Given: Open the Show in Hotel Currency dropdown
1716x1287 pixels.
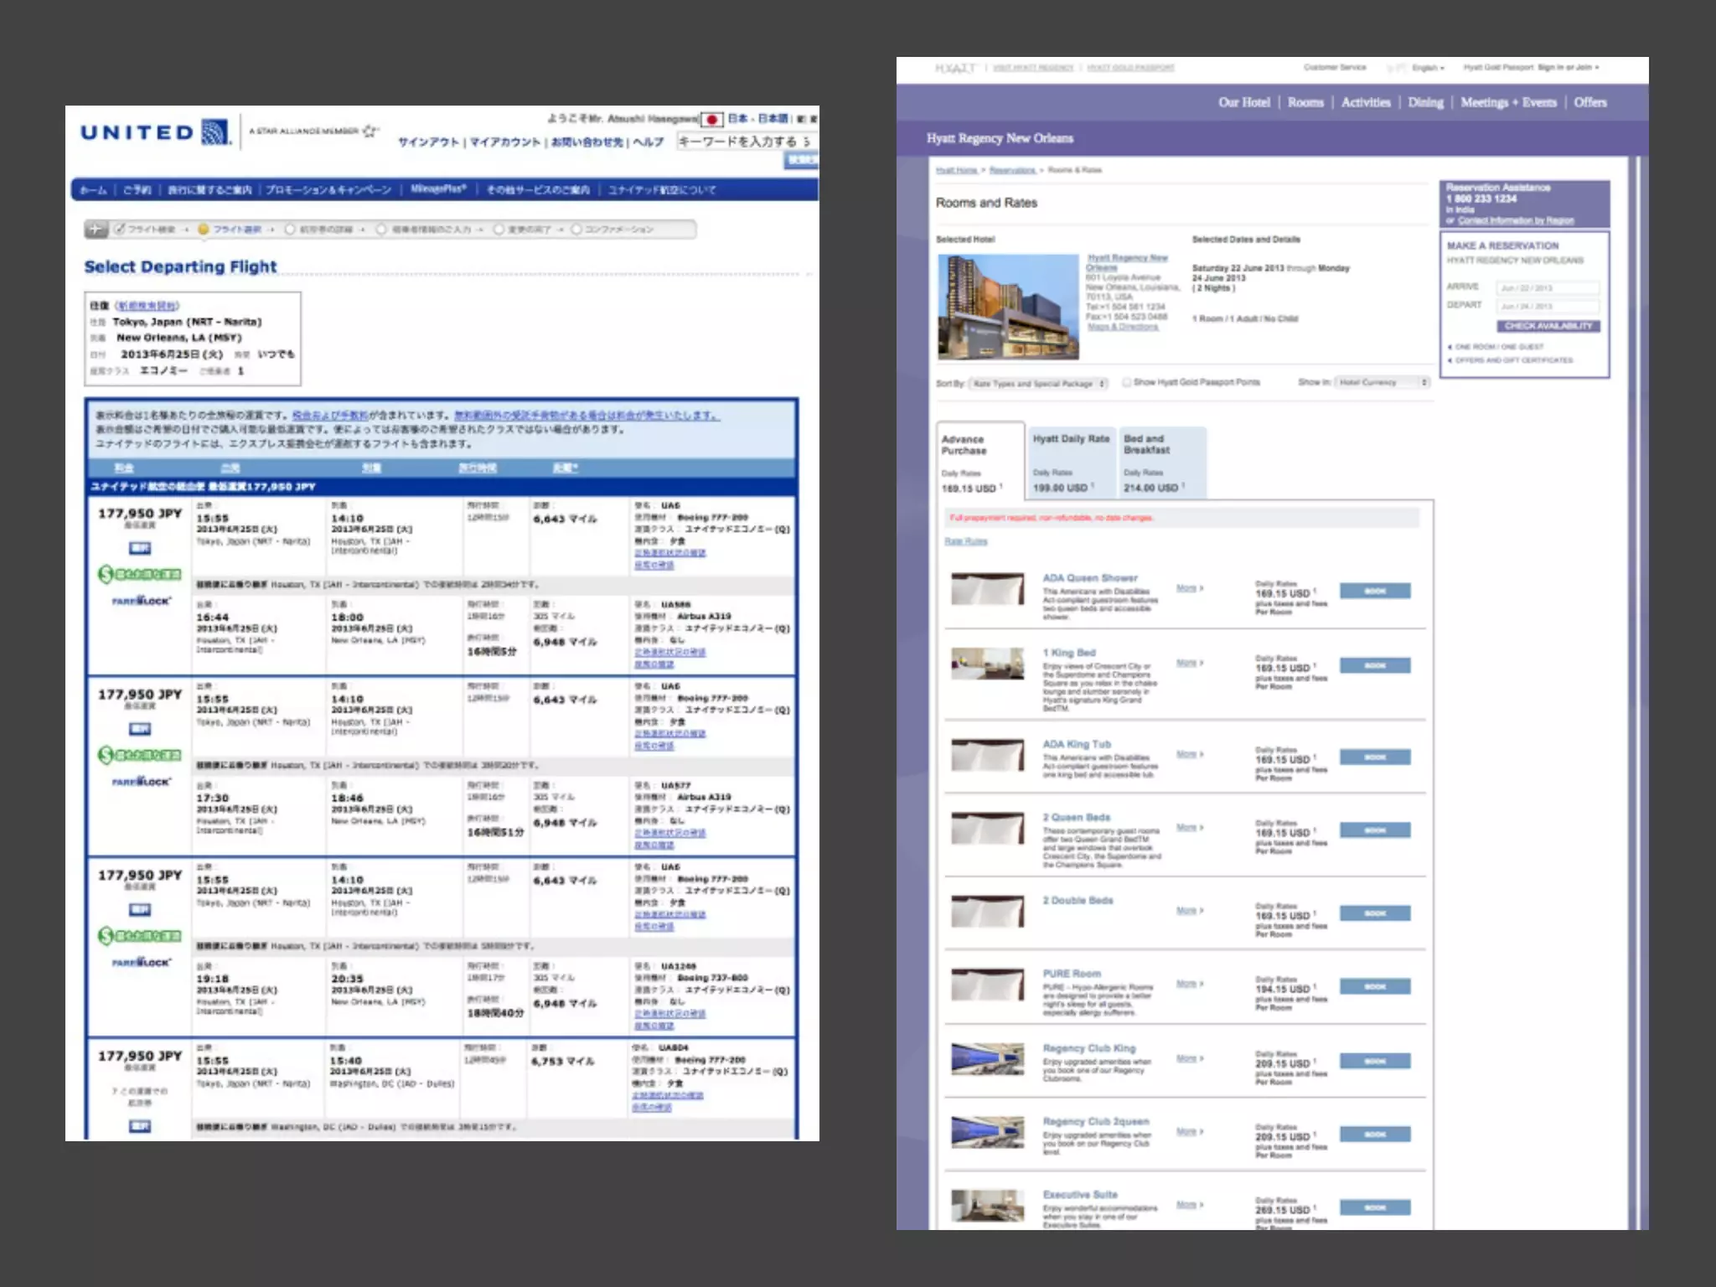Looking at the screenshot, I should click(x=1381, y=382).
